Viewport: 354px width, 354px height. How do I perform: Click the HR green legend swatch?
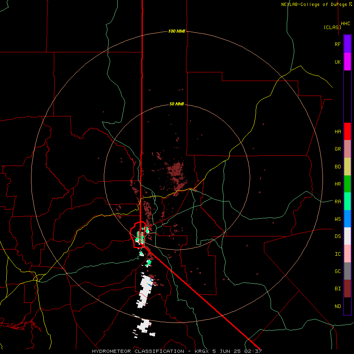click(347, 184)
